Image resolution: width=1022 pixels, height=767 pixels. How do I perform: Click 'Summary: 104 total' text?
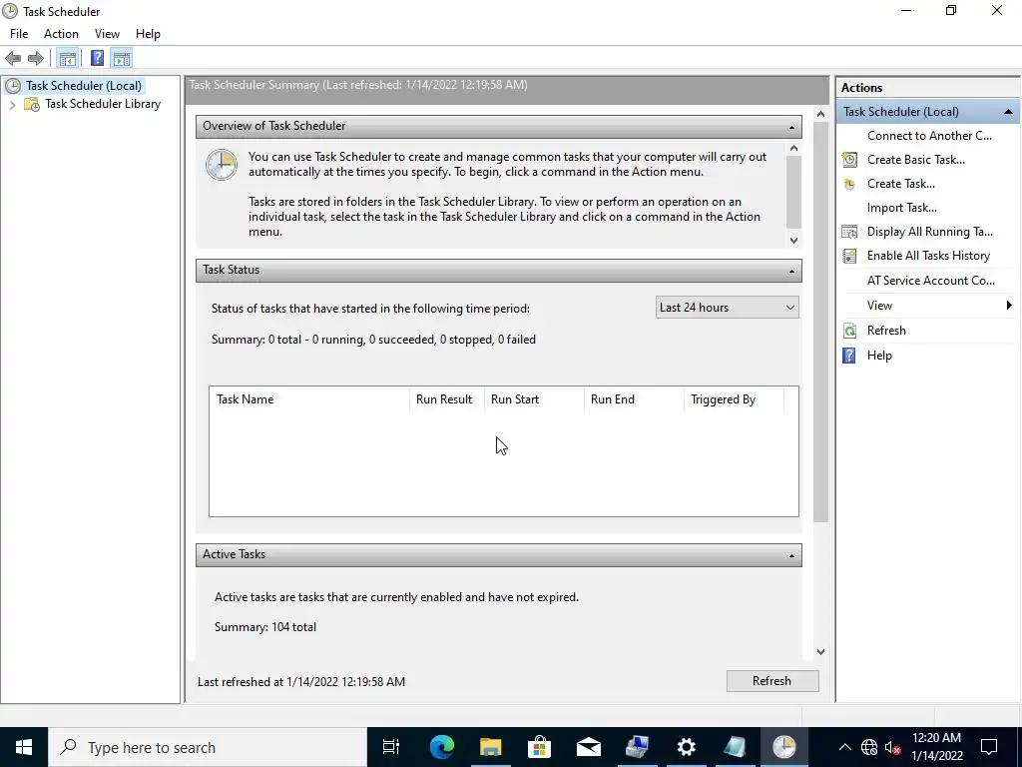265,627
